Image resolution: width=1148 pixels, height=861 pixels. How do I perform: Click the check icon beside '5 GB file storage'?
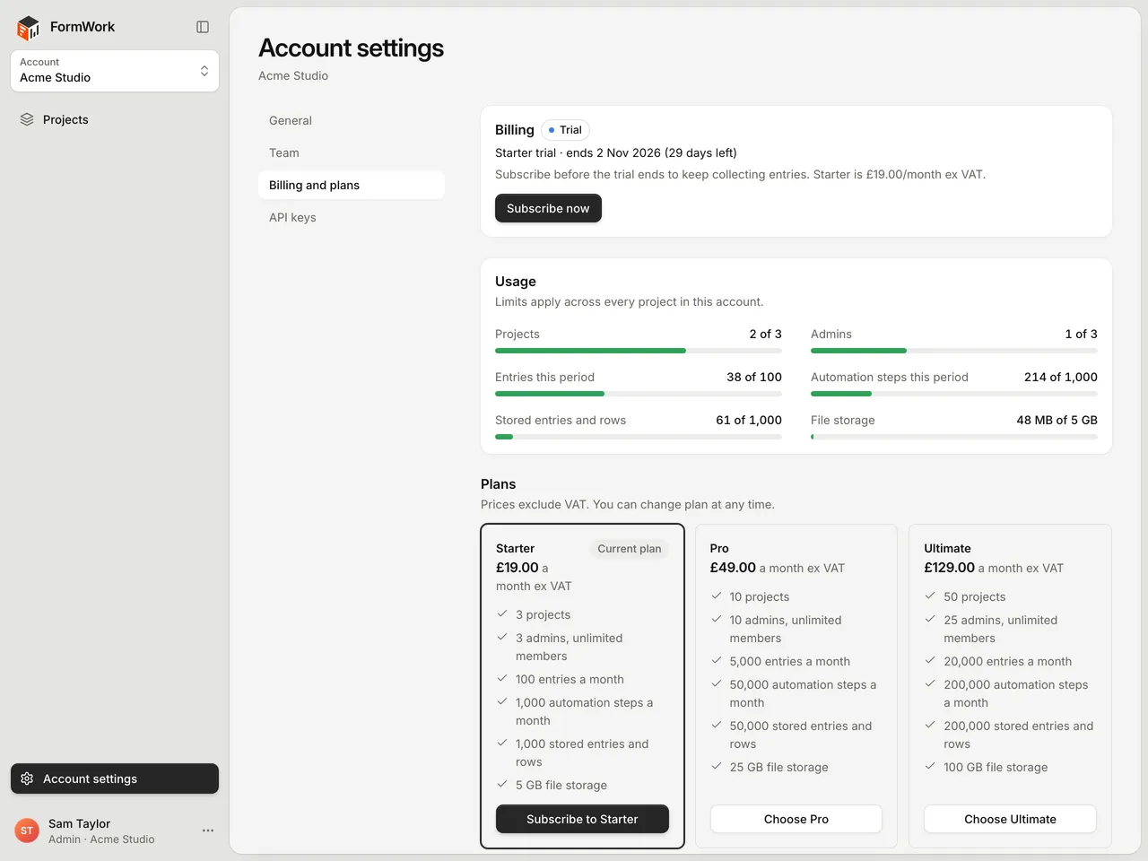pyautogui.click(x=502, y=784)
